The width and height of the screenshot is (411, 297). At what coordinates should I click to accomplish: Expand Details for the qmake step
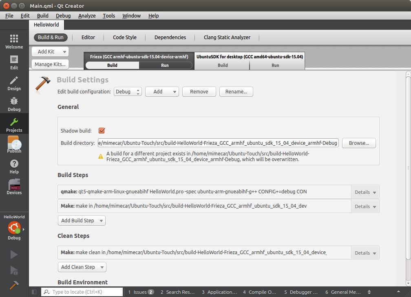[365, 192]
